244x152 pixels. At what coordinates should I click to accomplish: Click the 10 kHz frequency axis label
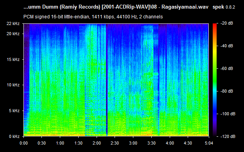coord(13,85)
